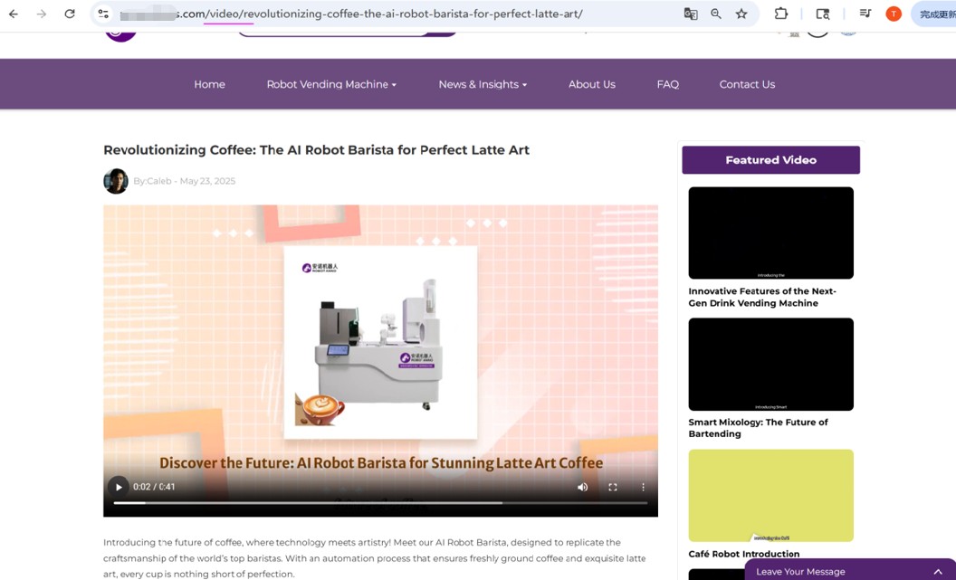
Task: Click the browser back arrow
Action: pos(14,14)
